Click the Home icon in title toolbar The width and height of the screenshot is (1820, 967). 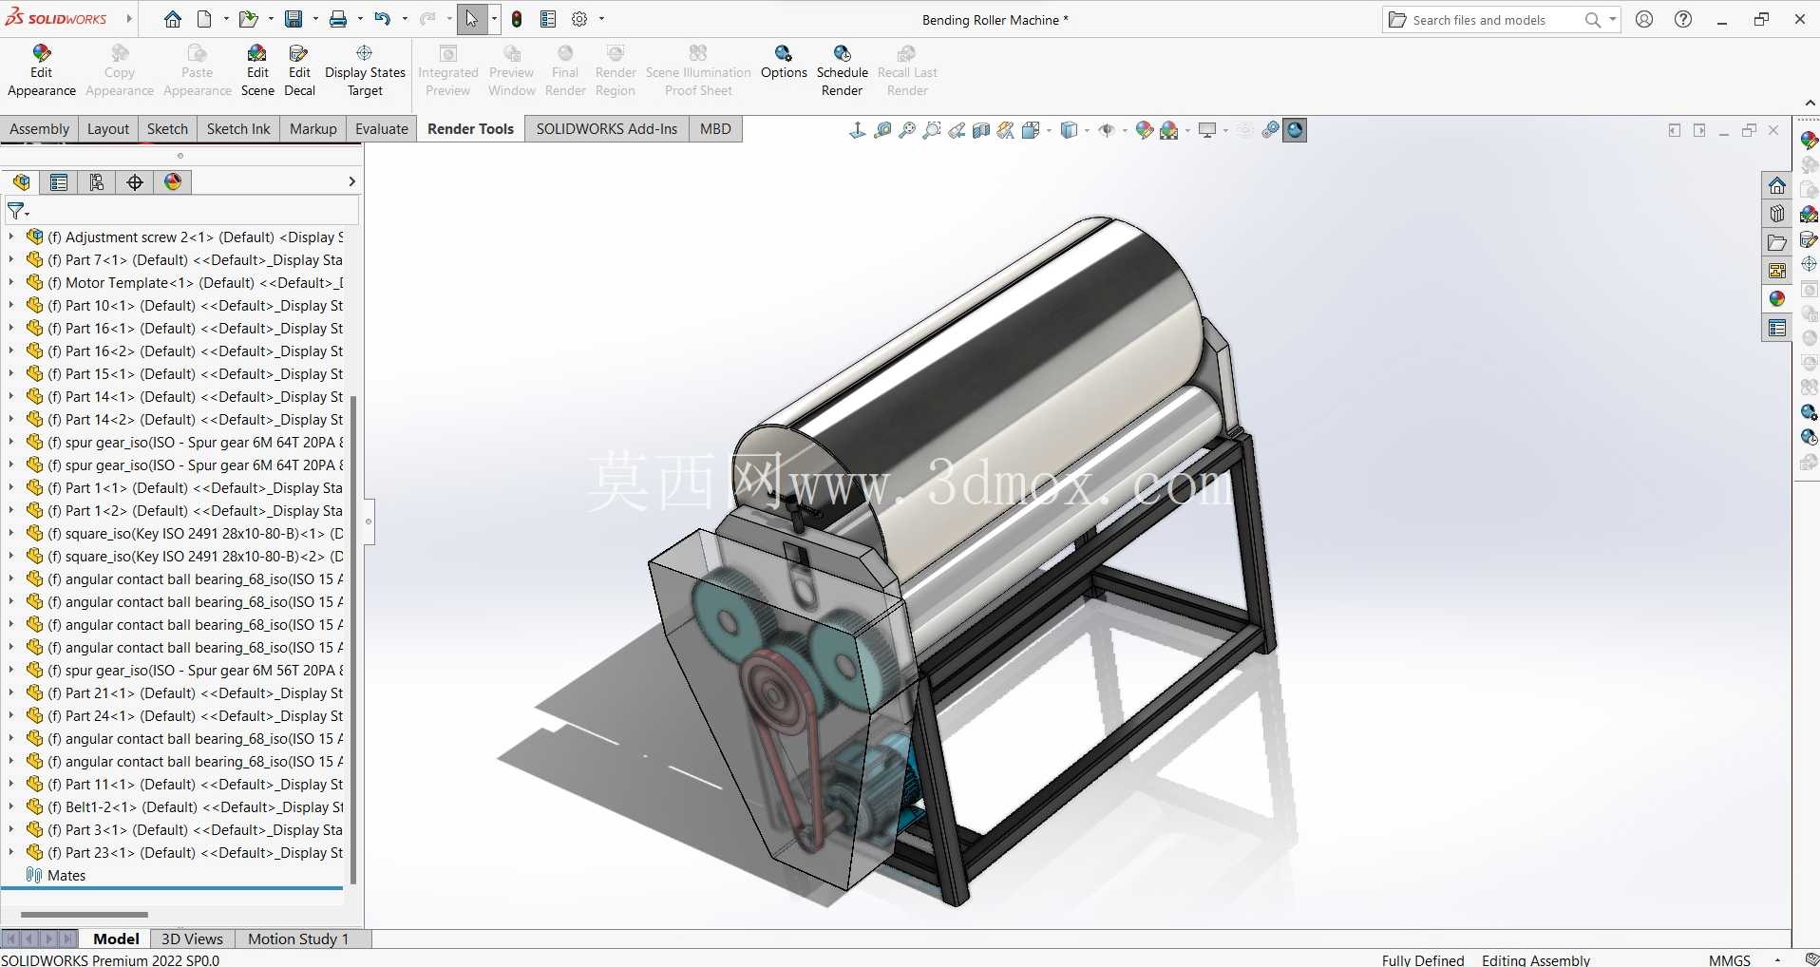(x=173, y=19)
